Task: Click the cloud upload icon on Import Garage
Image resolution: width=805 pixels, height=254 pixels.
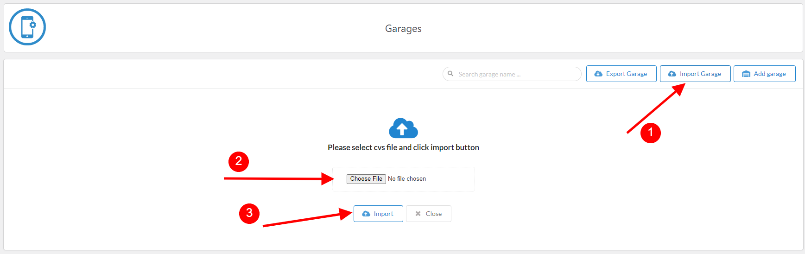Action: (672, 74)
